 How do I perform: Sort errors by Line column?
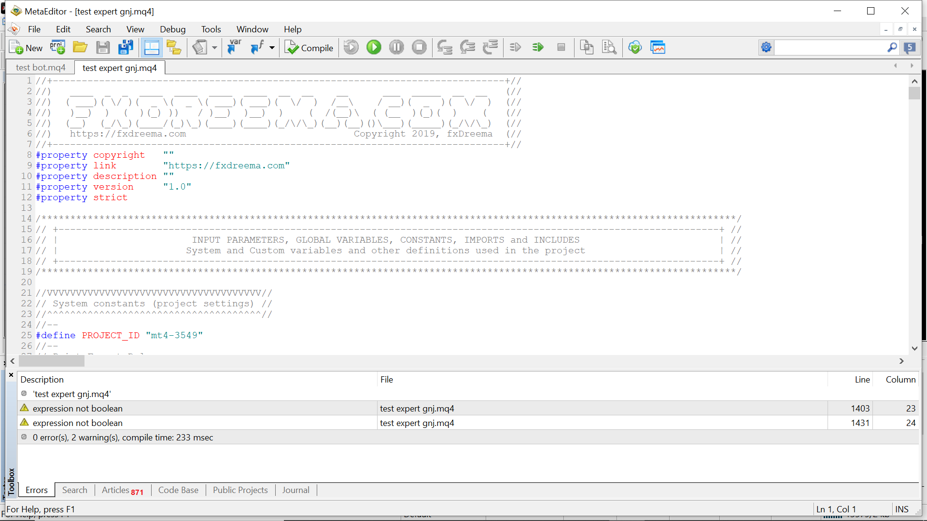tap(850, 380)
